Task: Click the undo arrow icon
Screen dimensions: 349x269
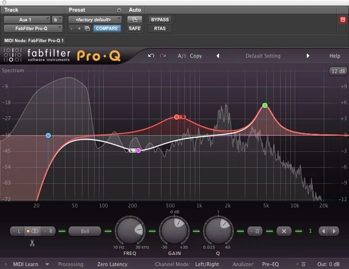Action: (151, 56)
